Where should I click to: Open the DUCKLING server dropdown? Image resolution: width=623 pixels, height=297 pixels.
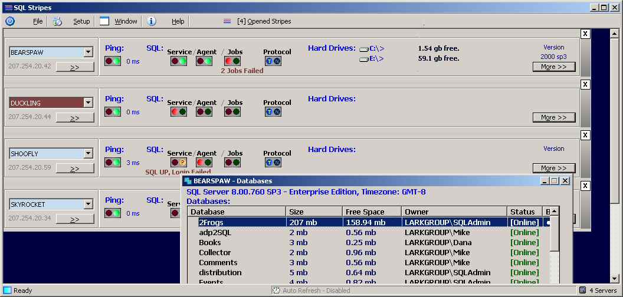88,103
